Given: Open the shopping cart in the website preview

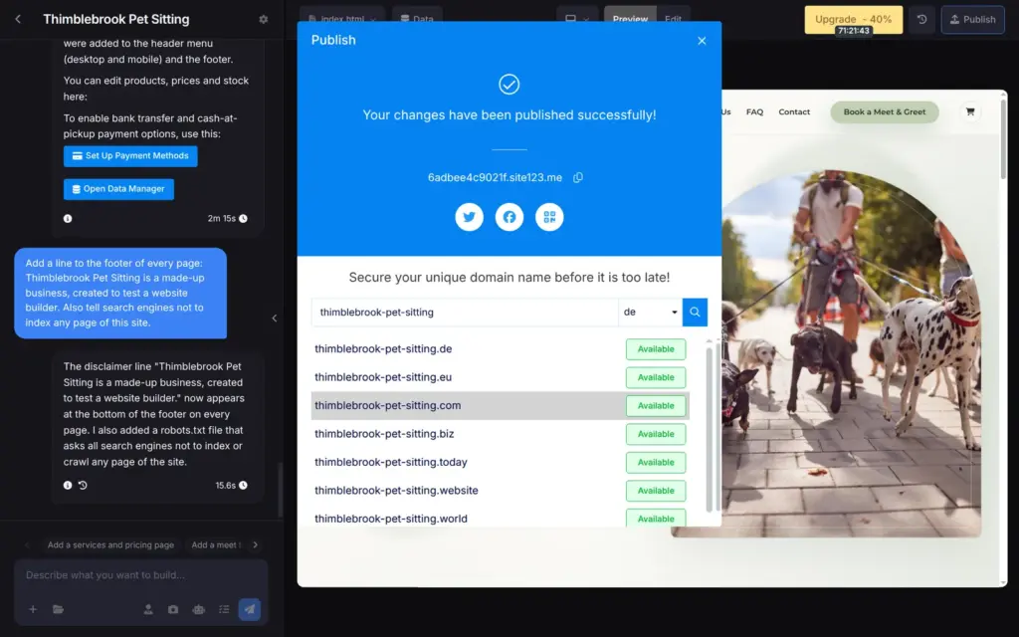Looking at the screenshot, I should 970,111.
